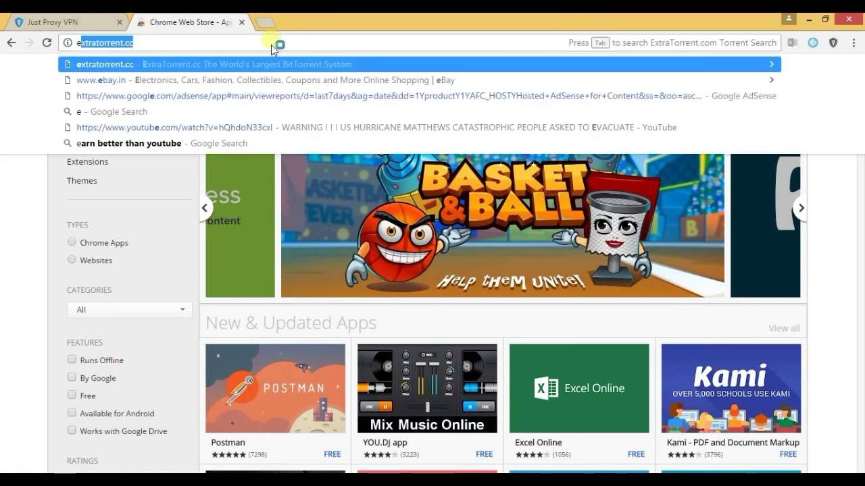Click the browser Back arrow

11,43
